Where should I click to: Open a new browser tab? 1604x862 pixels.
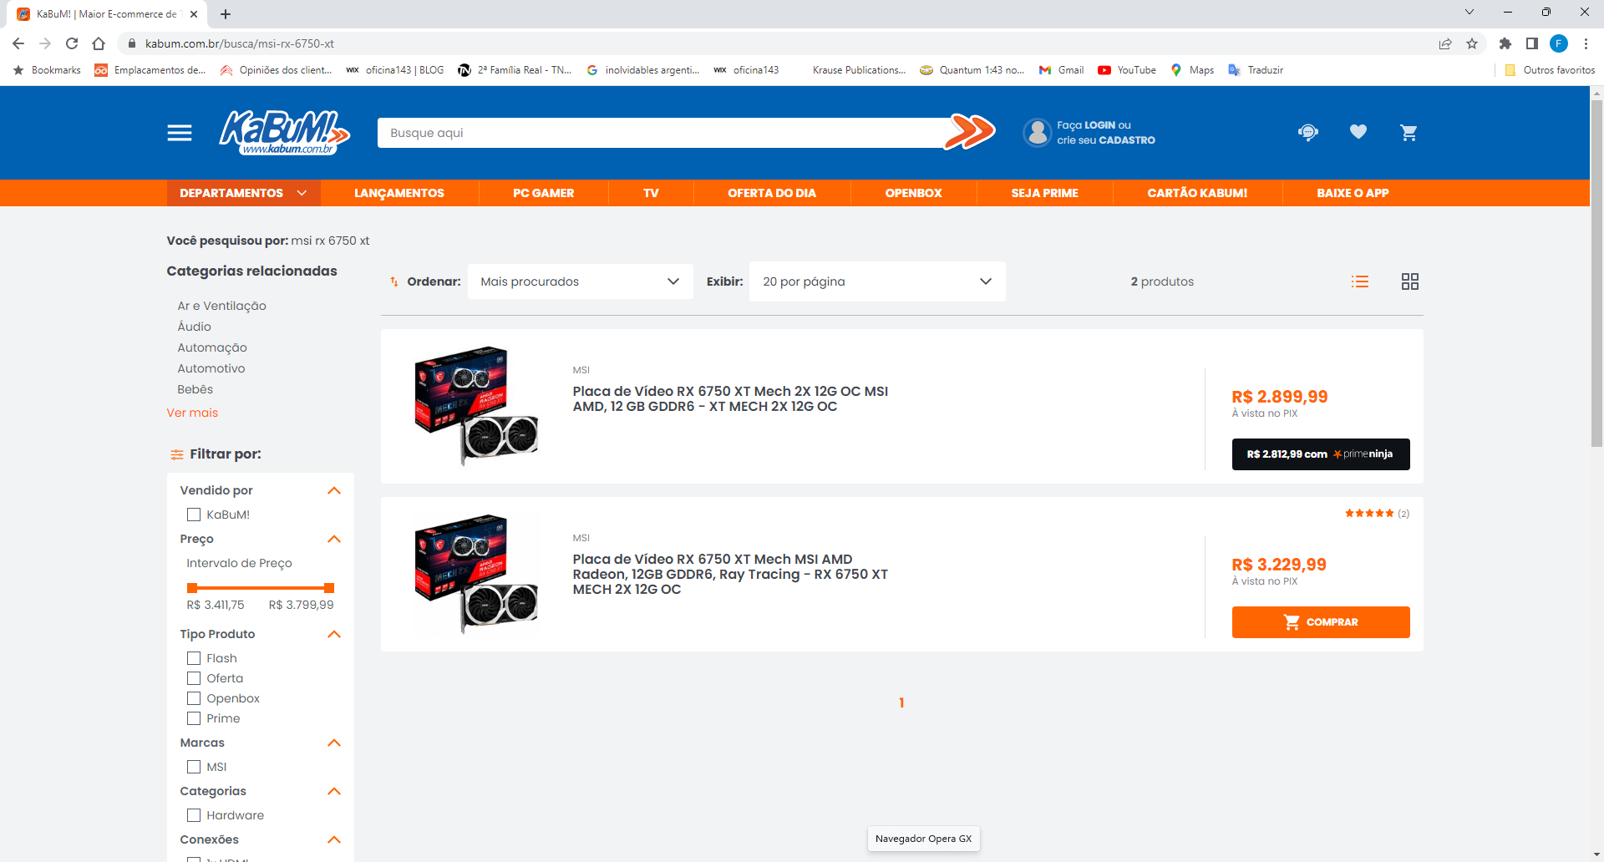(x=226, y=14)
